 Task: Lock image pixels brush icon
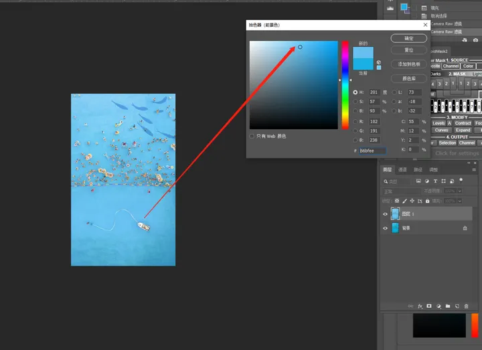click(x=404, y=201)
